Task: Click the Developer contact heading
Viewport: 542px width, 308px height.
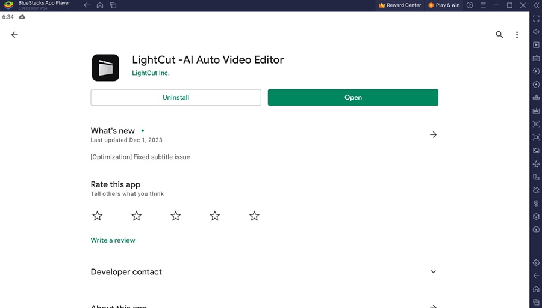Action: point(126,272)
